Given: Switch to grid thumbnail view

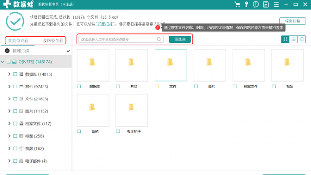Looking at the screenshot, I should pos(286,39).
